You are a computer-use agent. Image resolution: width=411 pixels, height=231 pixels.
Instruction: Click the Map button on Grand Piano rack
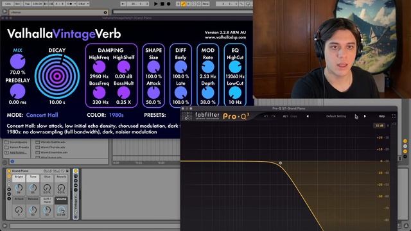pyautogui.click(x=57, y=171)
